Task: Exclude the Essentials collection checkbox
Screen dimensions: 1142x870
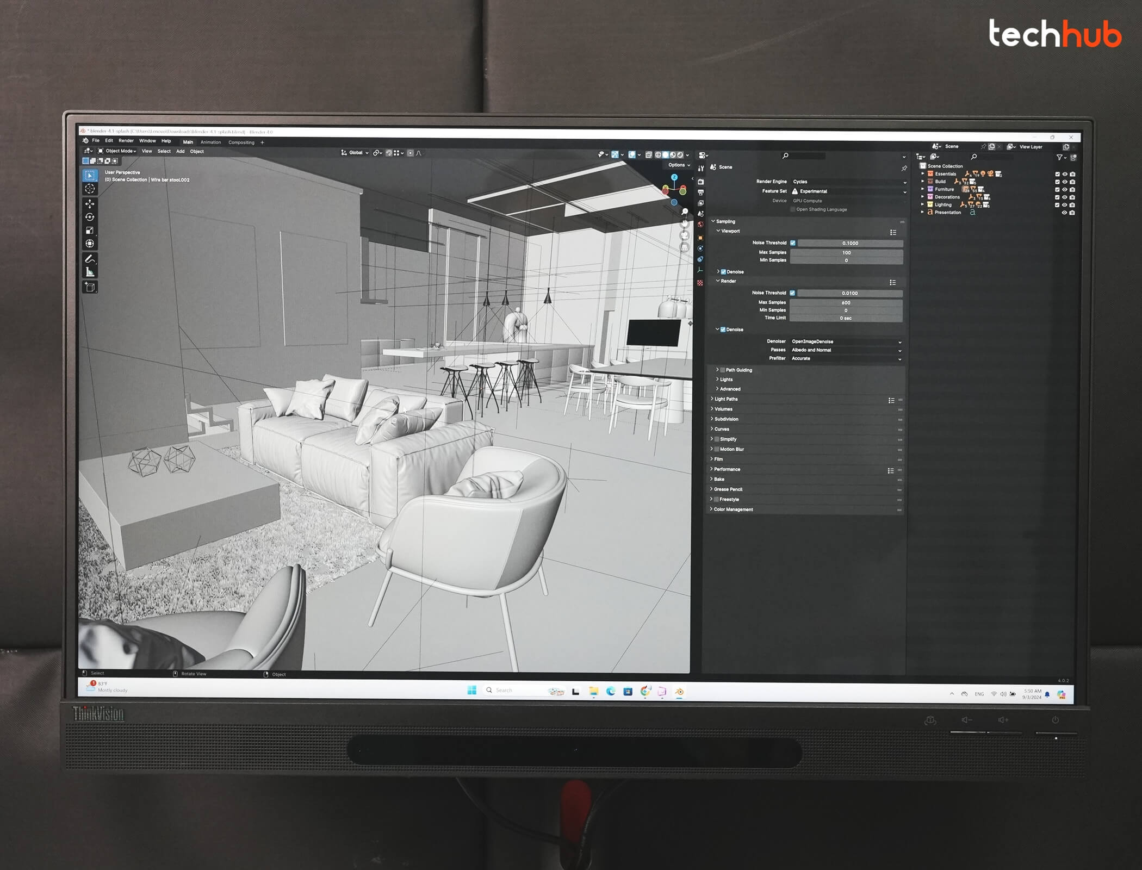Action: (x=1057, y=175)
